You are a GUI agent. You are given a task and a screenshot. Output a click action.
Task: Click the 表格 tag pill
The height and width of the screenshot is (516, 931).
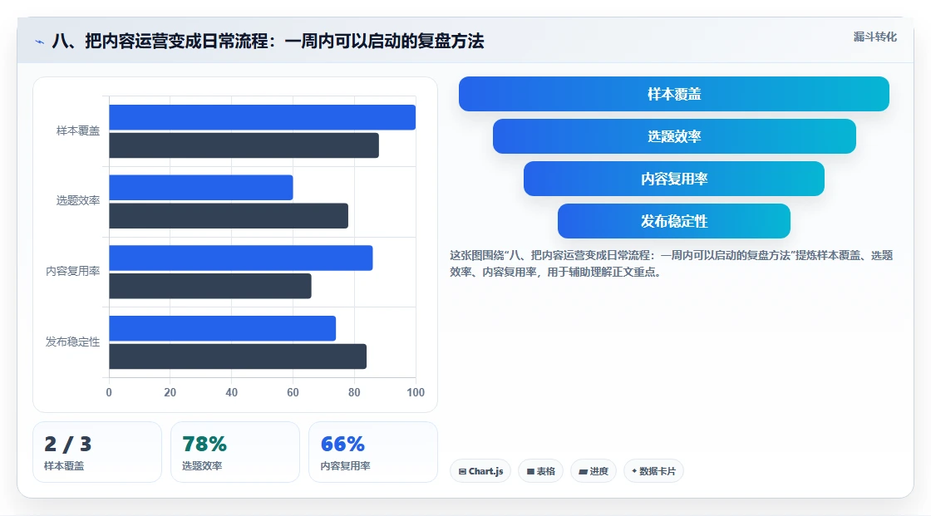pyautogui.click(x=540, y=471)
